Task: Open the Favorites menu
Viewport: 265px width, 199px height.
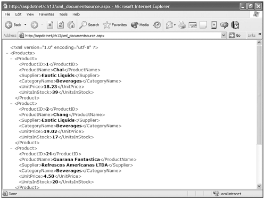Action: coord(46,14)
